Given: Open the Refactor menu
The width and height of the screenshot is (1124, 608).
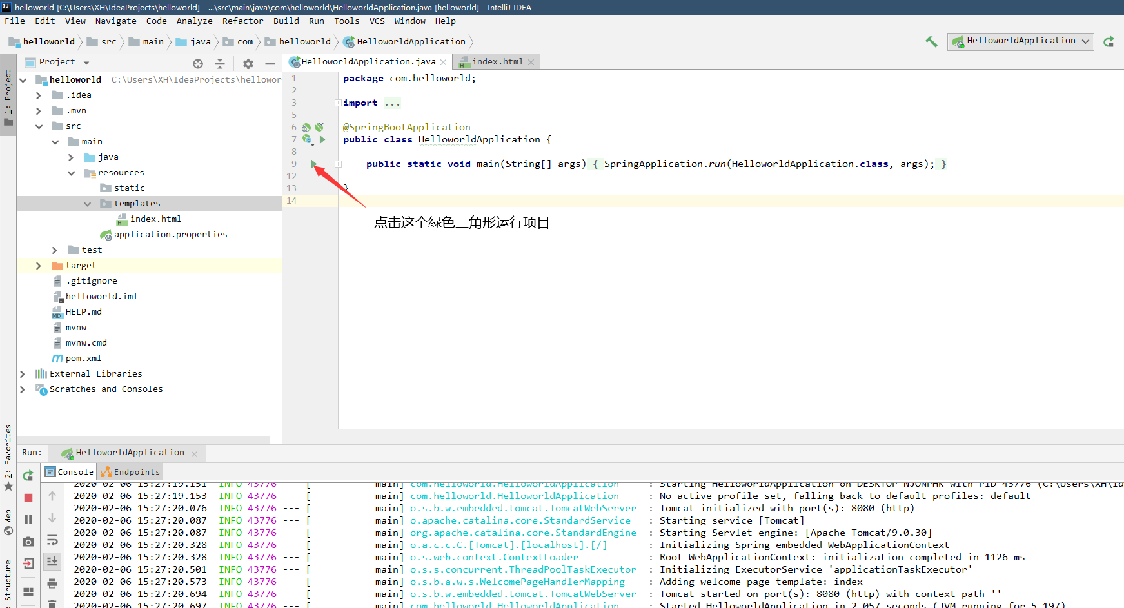Looking at the screenshot, I should [x=242, y=21].
